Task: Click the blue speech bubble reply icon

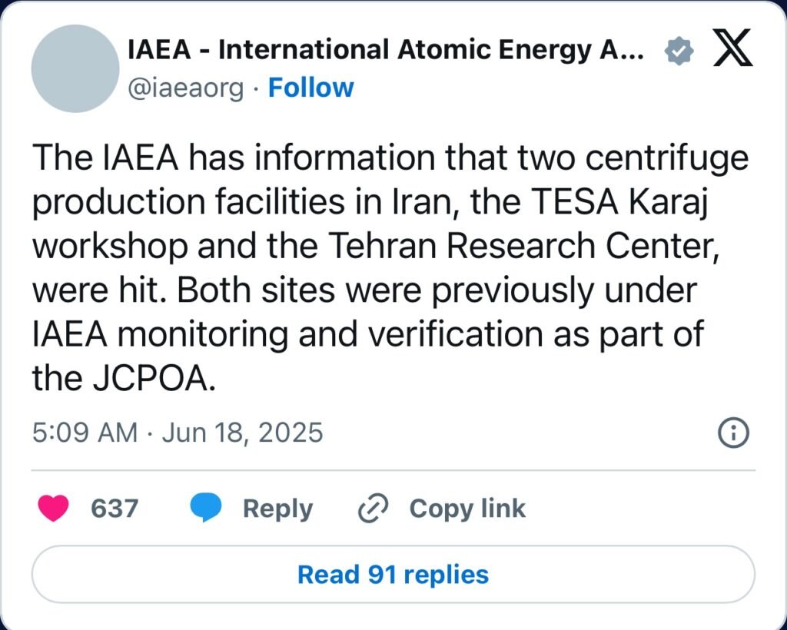Action: [x=206, y=508]
